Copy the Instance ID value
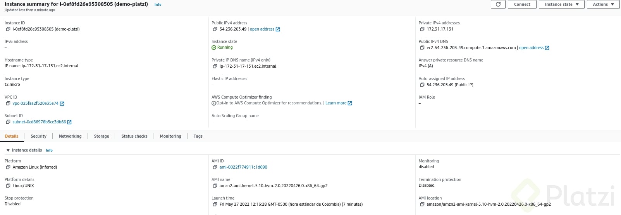Viewport: 621px width, 215px height. pyautogui.click(x=8, y=29)
